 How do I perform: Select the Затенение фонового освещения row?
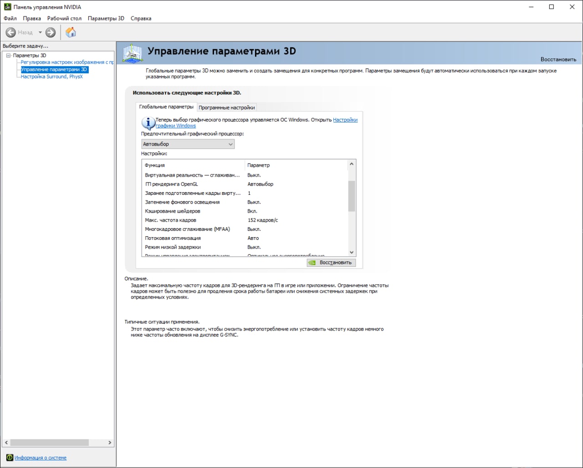click(245, 202)
